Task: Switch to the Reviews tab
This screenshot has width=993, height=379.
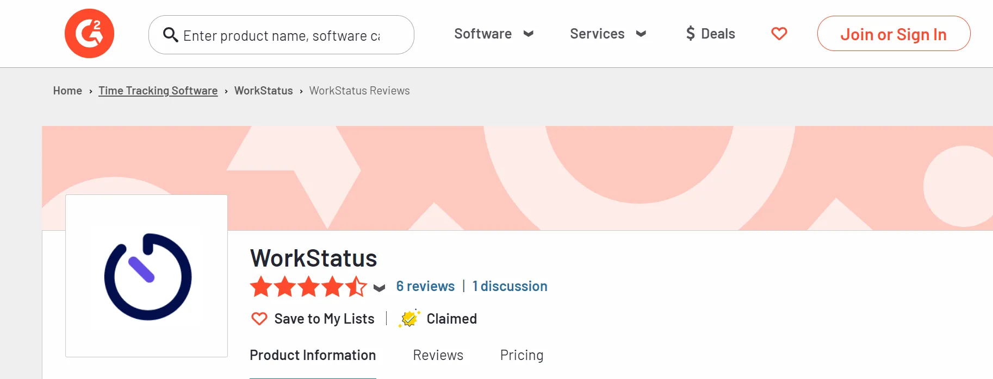Action: point(438,355)
